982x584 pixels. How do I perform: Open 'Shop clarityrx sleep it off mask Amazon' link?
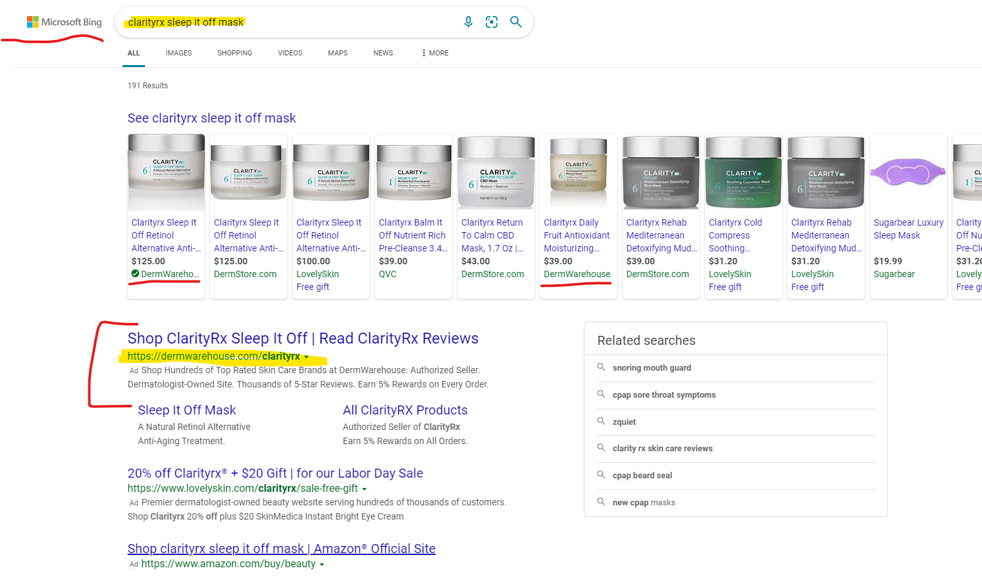[282, 549]
